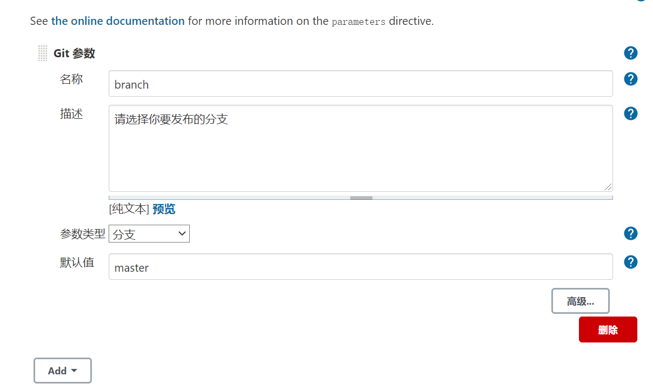Viewport: 653px width, 390px height.
Task: Select the Git 参数 section heading
Action: coord(75,53)
